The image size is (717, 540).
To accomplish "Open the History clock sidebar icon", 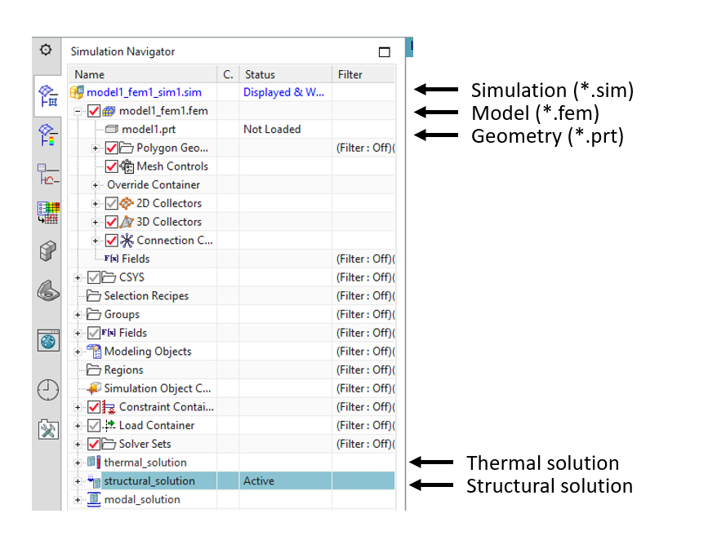I will coord(48,390).
